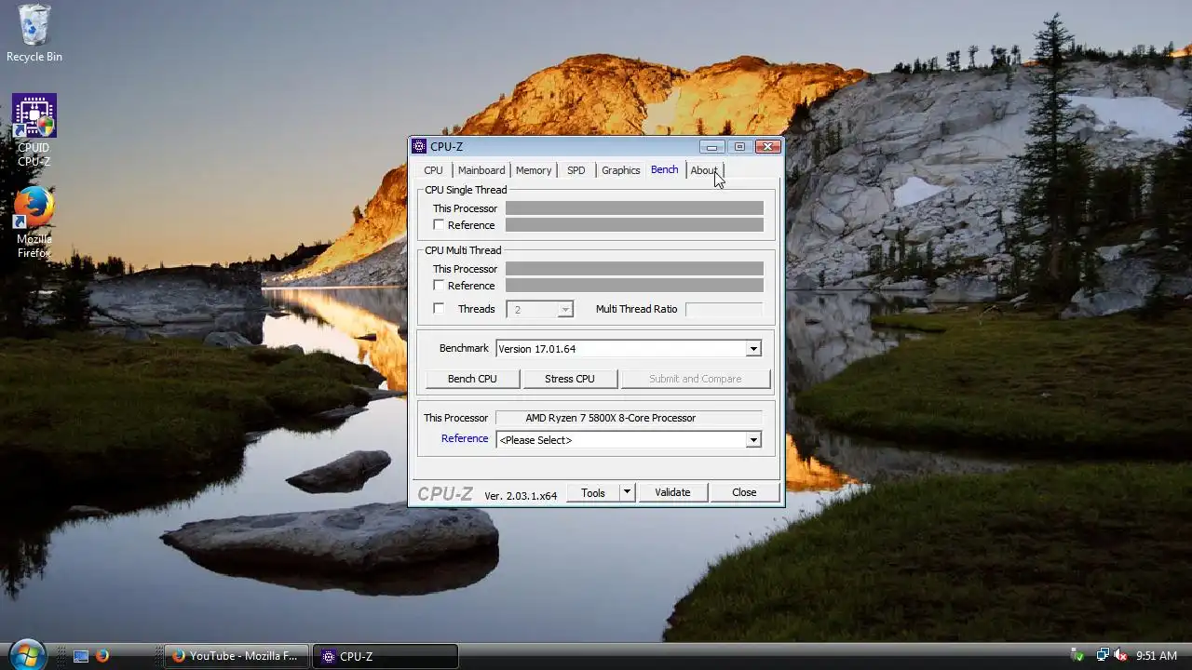
Task: Click the CPU-Z taskbar button
Action: (386, 656)
